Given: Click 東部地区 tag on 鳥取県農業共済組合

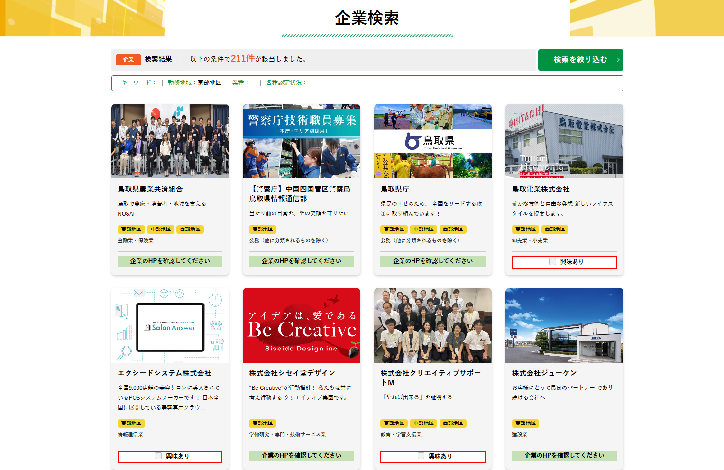Looking at the screenshot, I should (131, 230).
